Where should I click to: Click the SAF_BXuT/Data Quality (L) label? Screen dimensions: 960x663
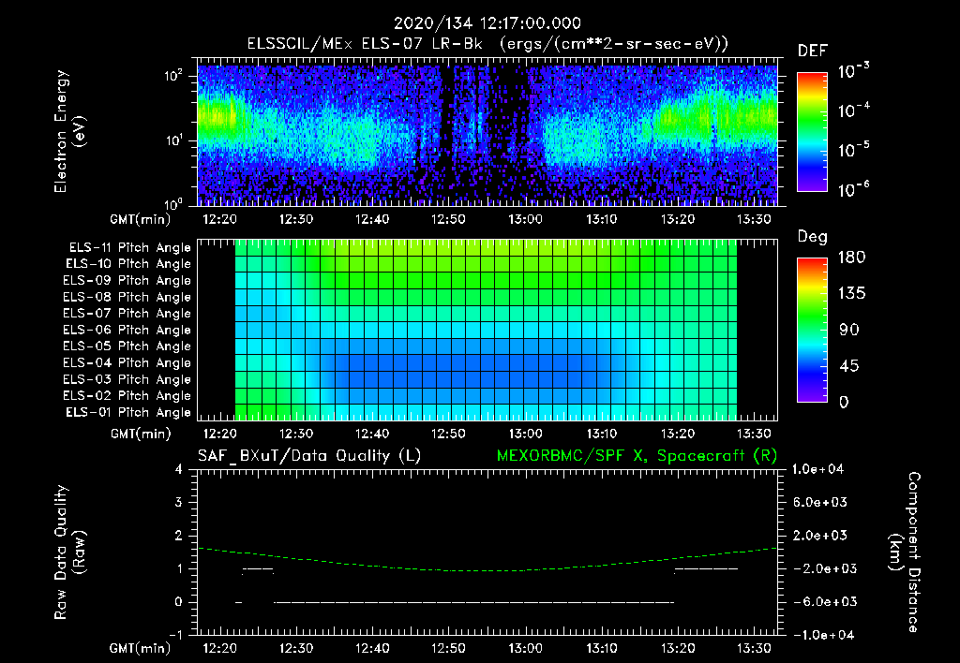click(x=309, y=456)
